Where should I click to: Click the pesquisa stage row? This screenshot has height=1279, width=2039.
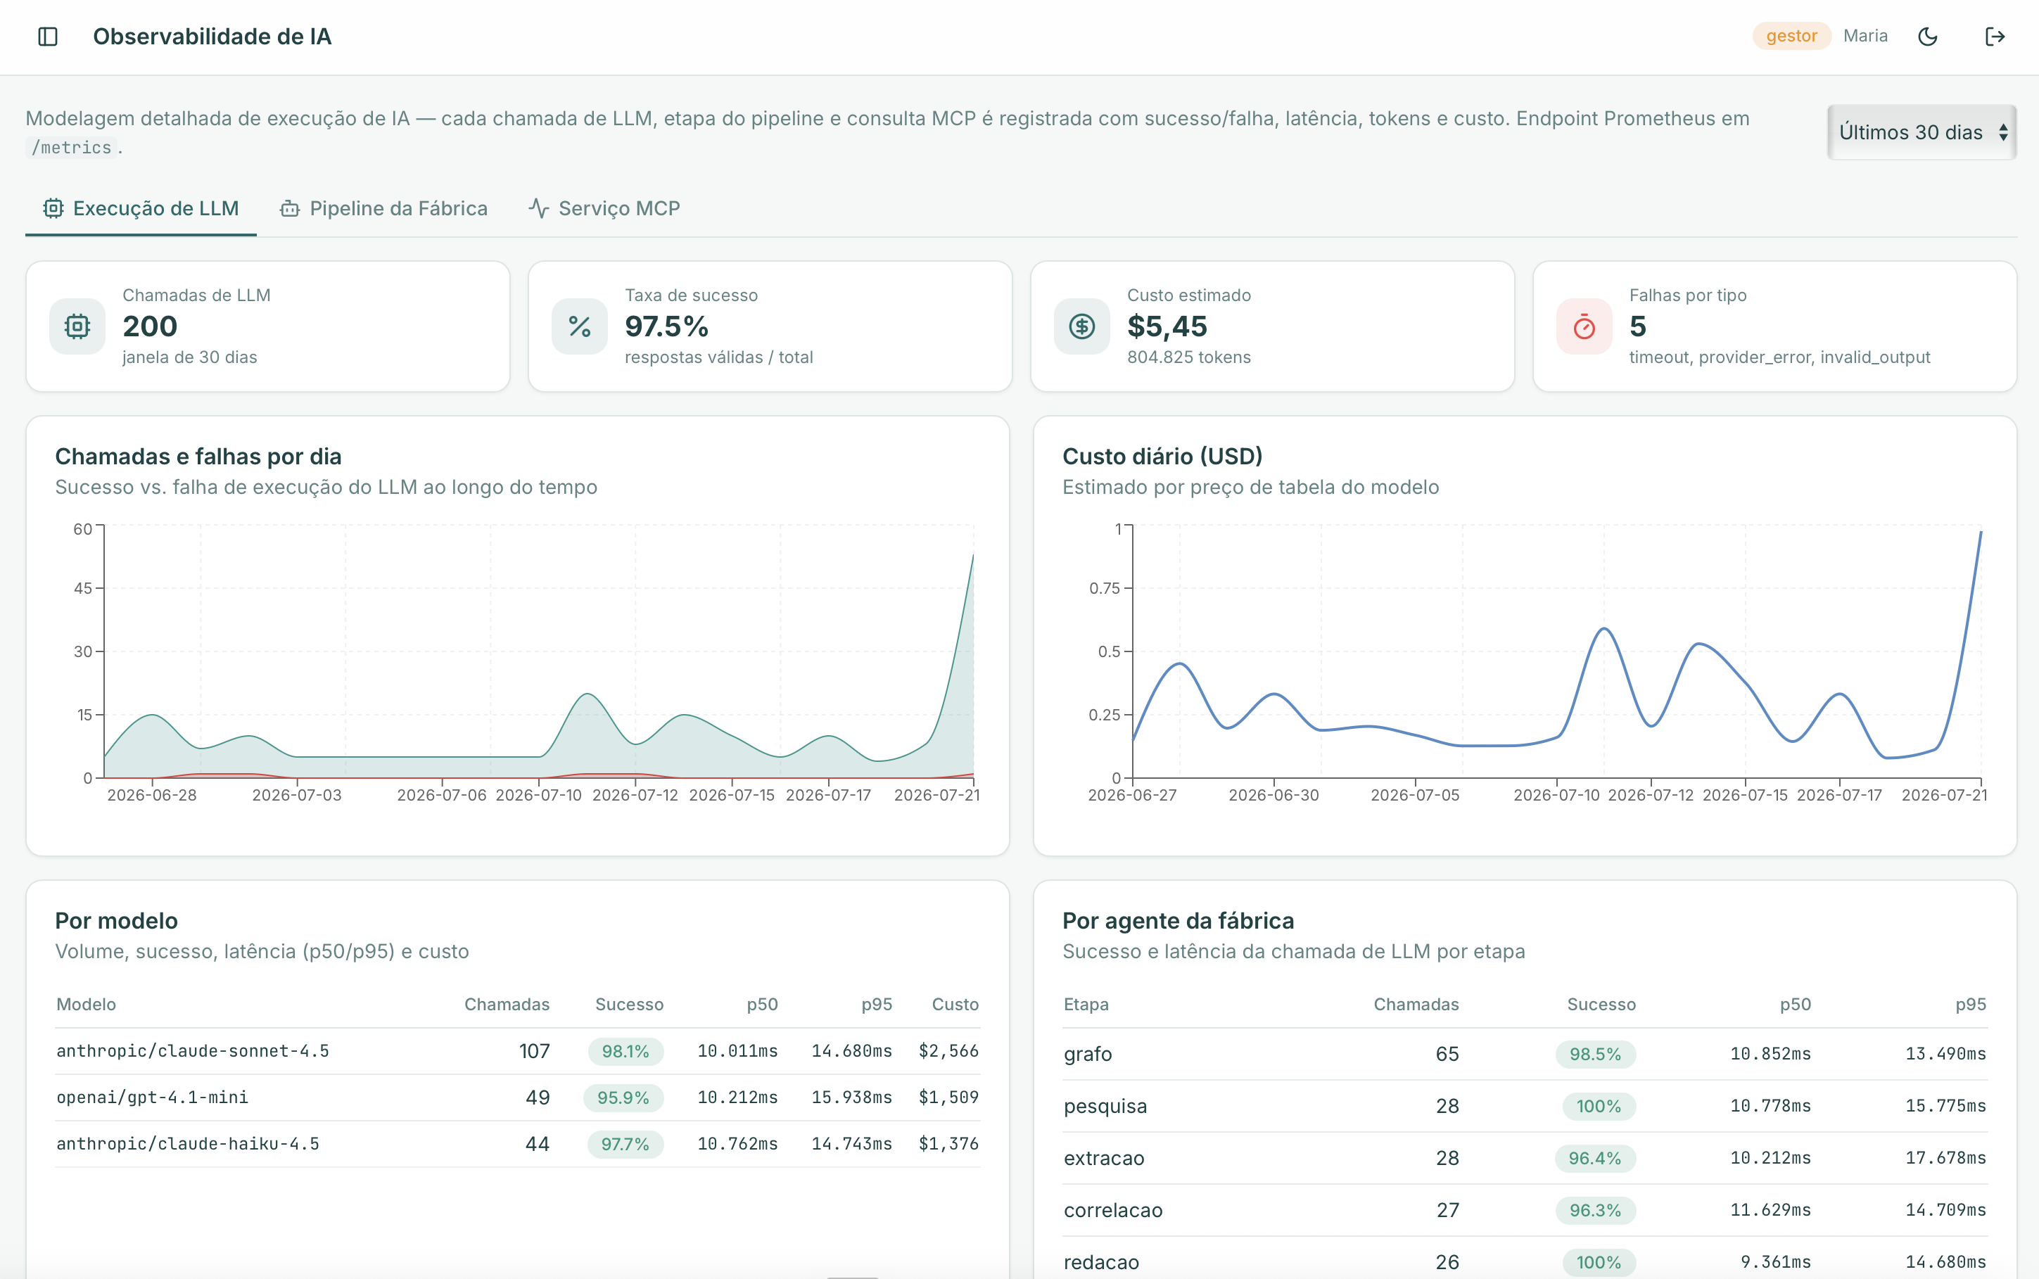click(x=1525, y=1107)
